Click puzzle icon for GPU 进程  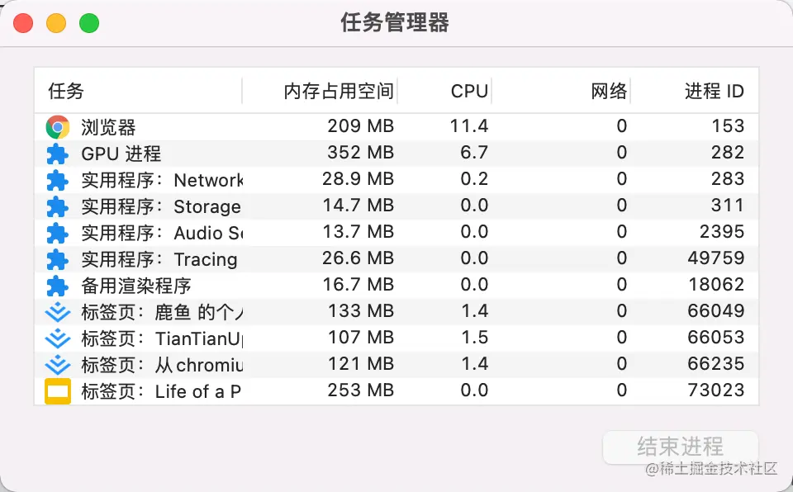57,154
